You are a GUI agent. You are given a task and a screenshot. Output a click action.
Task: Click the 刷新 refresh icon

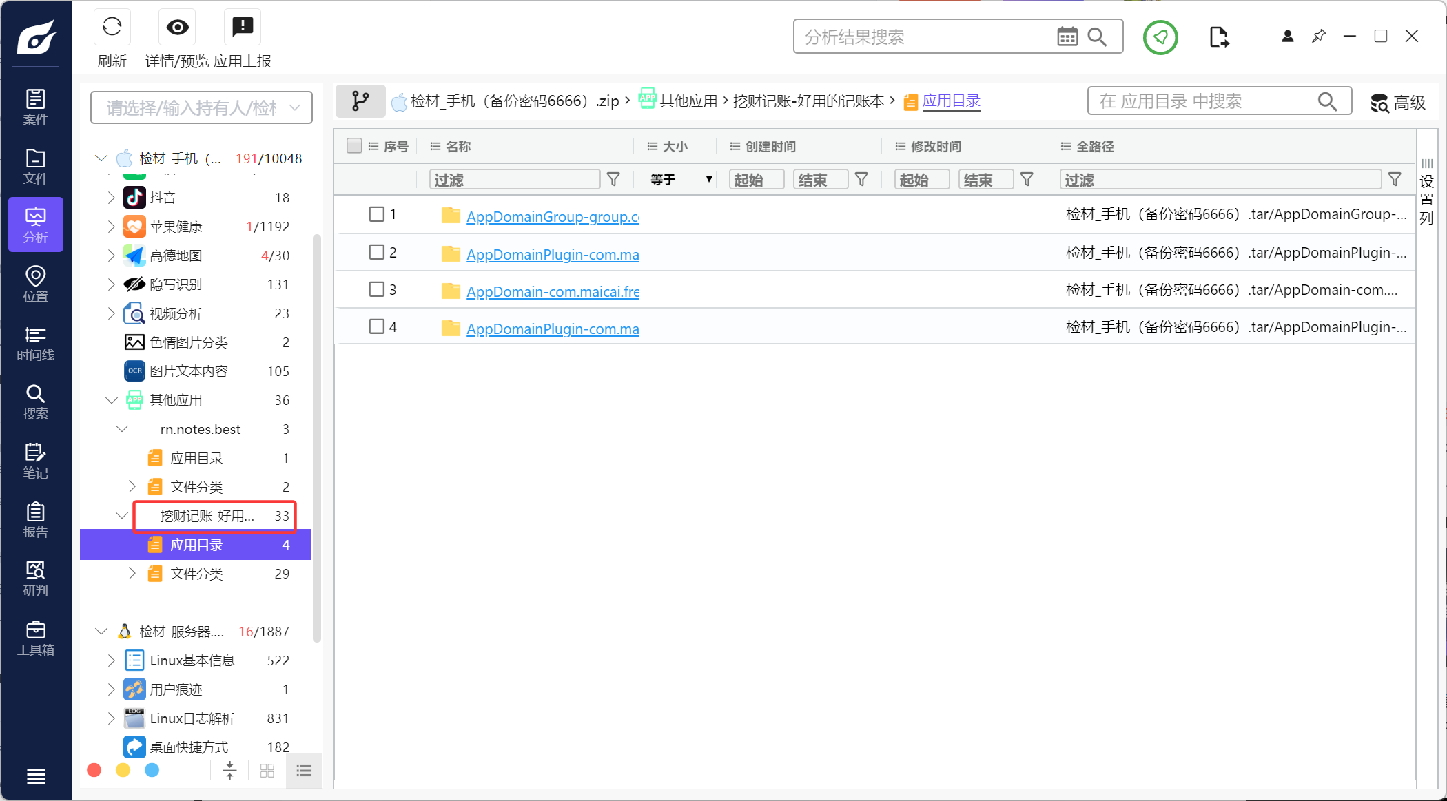coord(112,28)
